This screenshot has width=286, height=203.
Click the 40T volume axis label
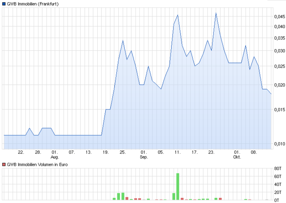[278, 184]
